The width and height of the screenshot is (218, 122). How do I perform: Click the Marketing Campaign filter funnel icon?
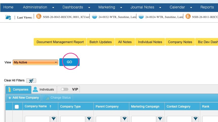click(160, 119)
